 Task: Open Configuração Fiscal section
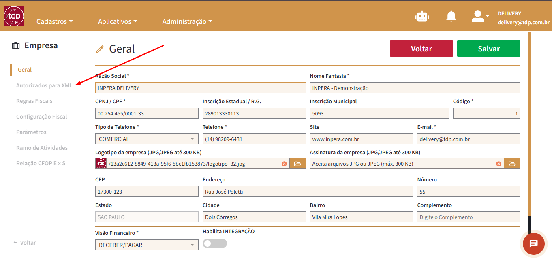(x=42, y=117)
